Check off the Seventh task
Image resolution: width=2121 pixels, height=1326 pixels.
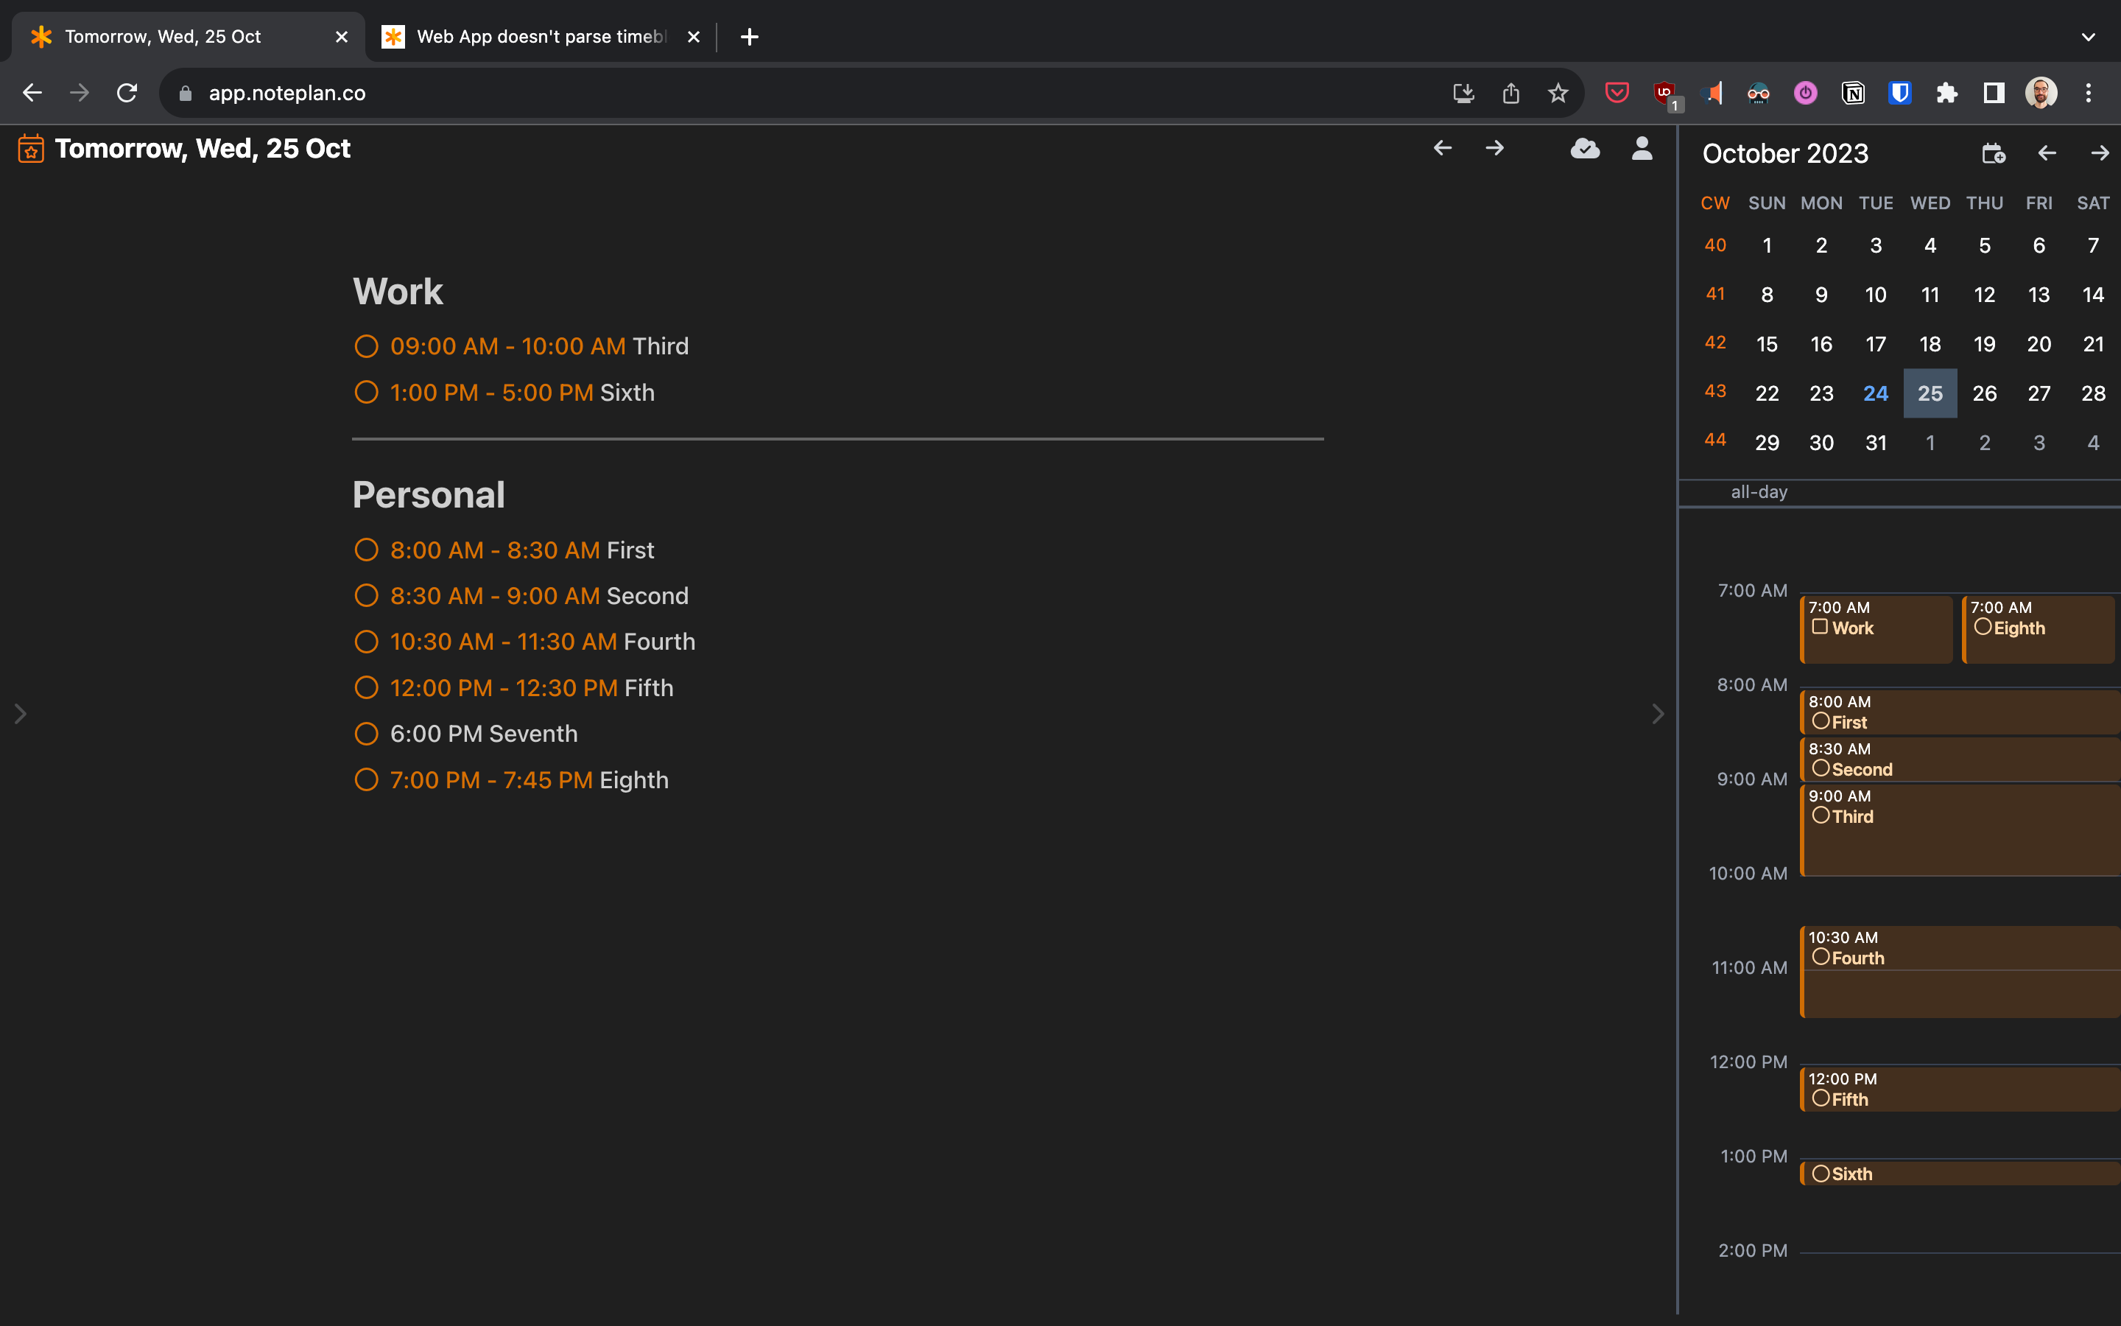pos(366,733)
